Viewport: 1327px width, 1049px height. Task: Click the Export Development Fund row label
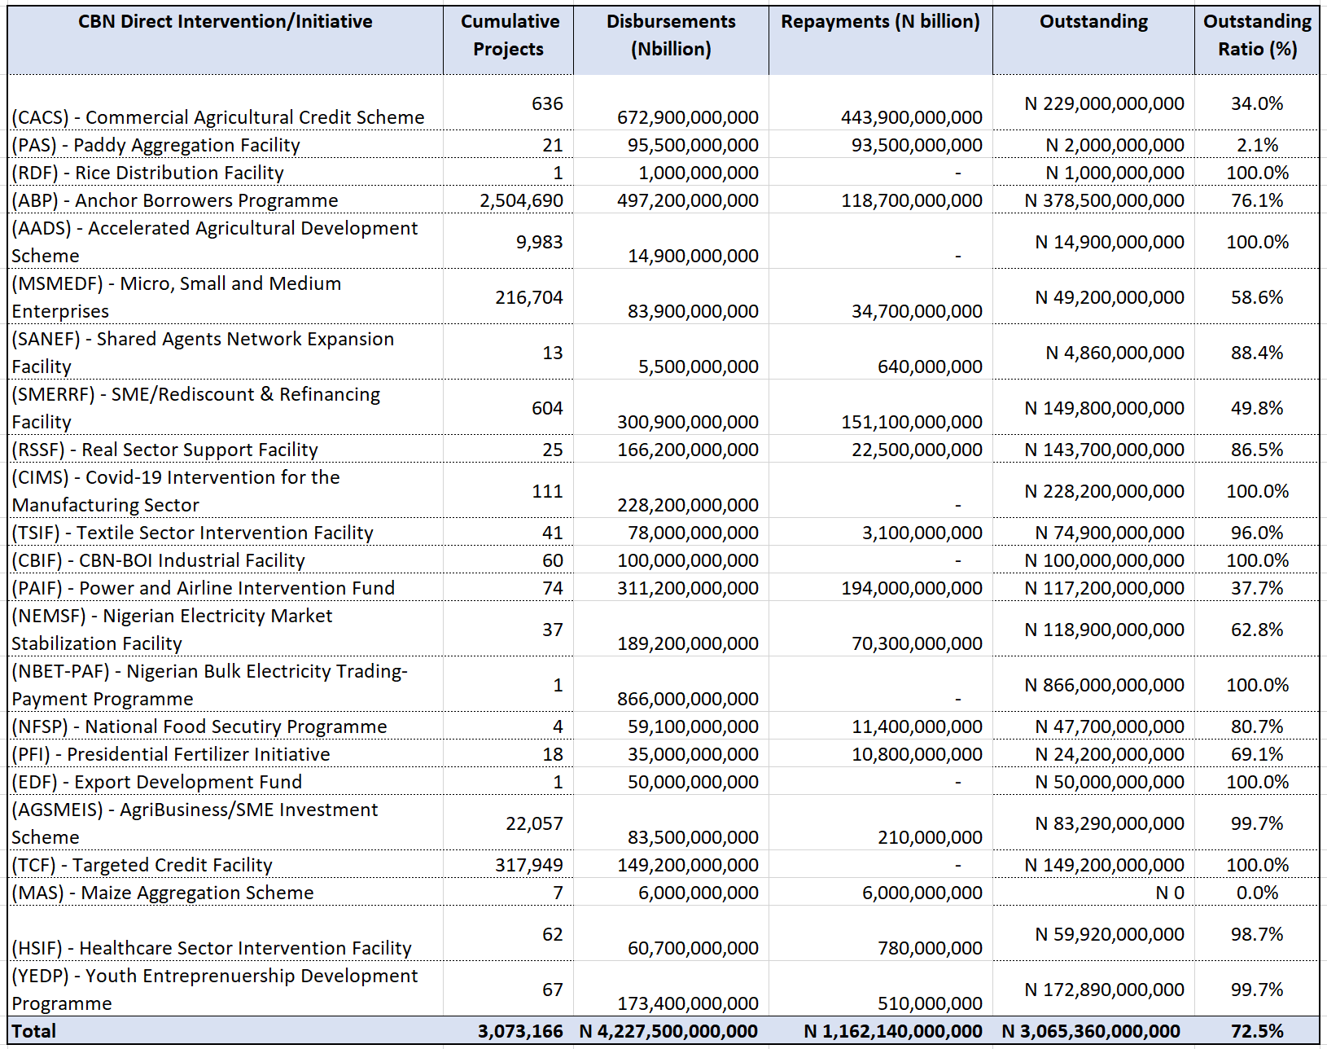[x=157, y=782]
